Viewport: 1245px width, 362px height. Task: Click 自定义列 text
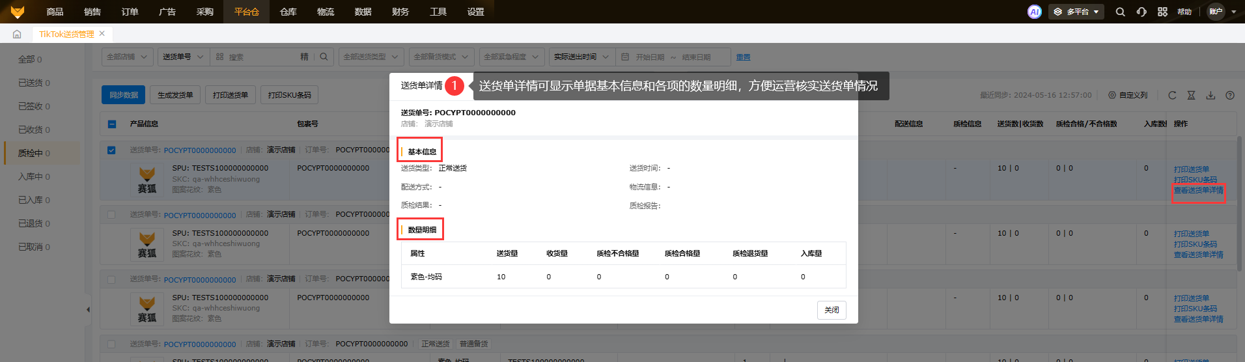1133,95
